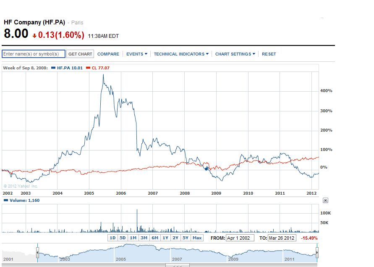Click the Compare link
The image size is (374, 267).
pyautogui.click(x=108, y=54)
